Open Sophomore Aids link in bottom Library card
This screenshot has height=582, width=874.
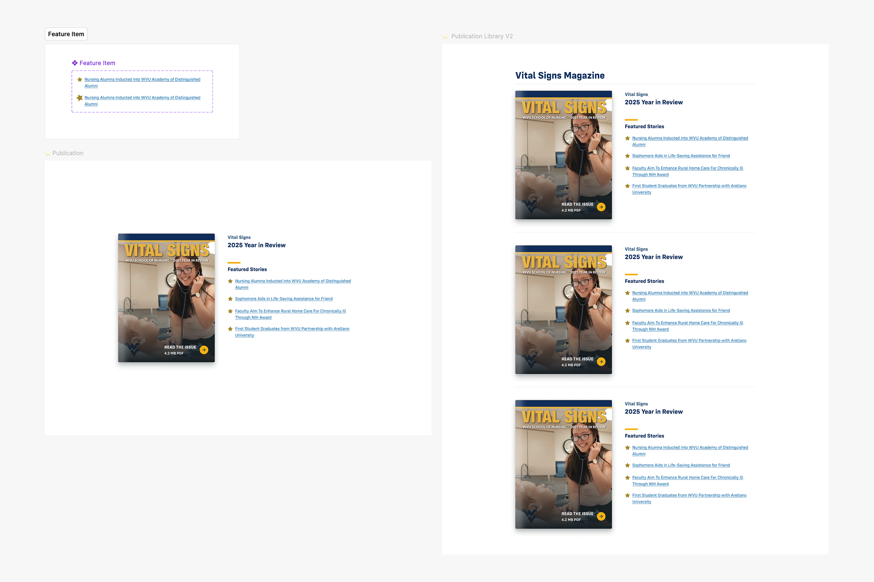(x=681, y=466)
